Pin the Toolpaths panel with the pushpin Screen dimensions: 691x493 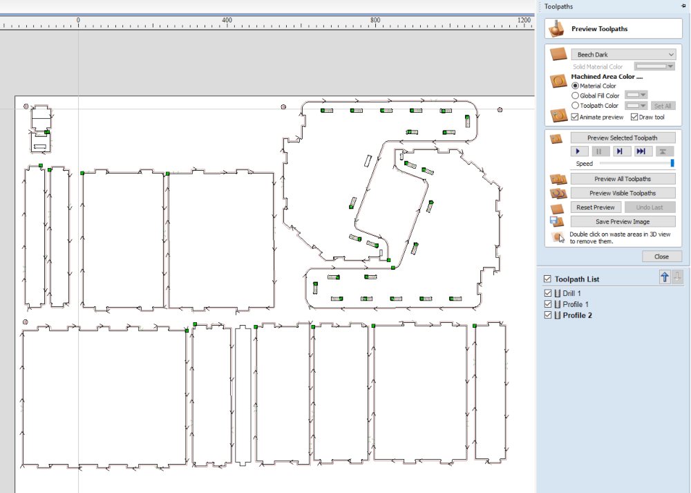[683, 6]
